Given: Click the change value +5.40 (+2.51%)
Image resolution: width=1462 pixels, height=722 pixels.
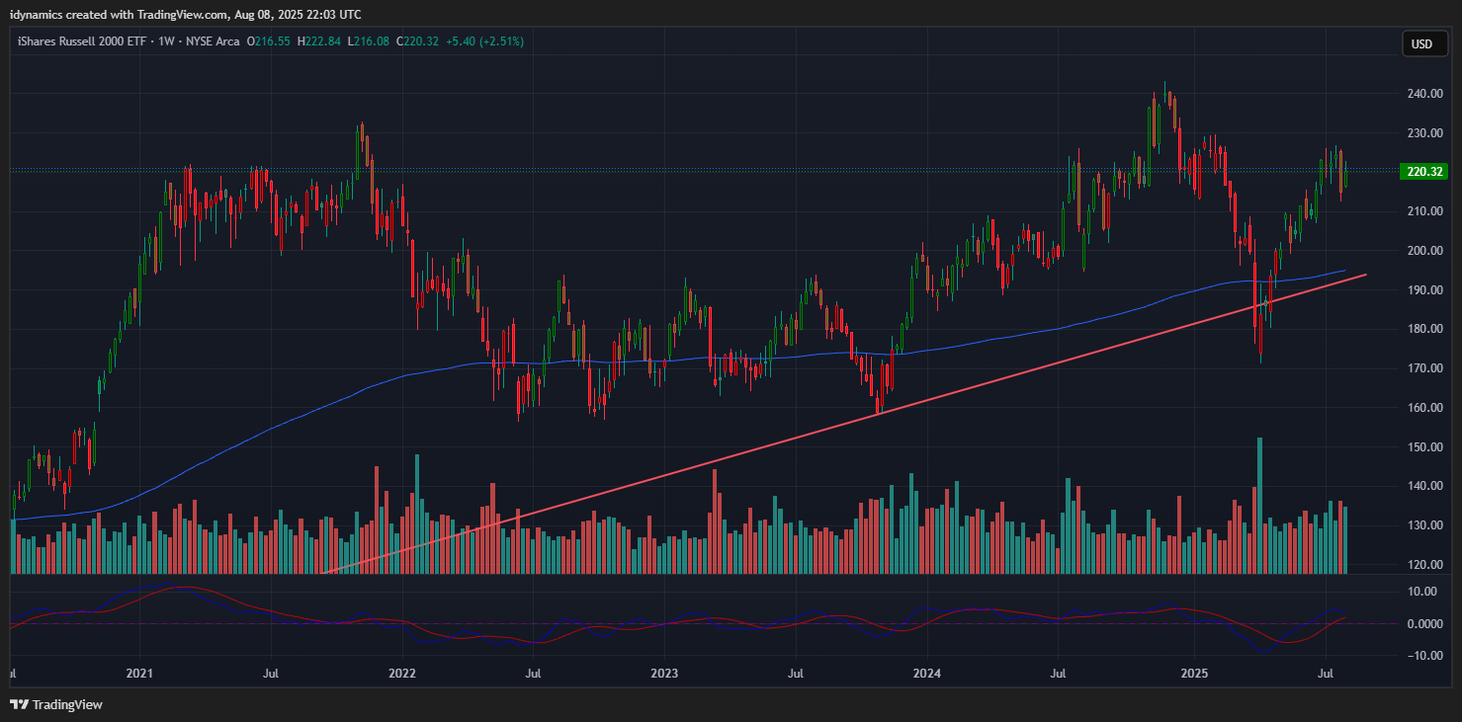Looking at the screenshot, I should (x=485, y=41).
